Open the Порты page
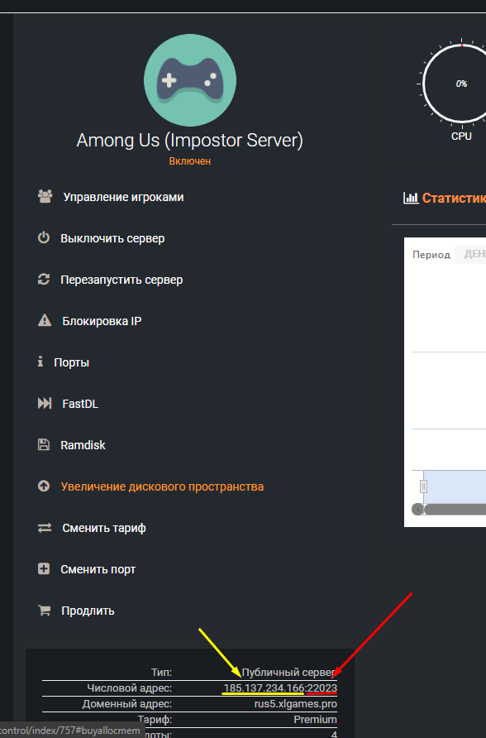 (71, 362)
